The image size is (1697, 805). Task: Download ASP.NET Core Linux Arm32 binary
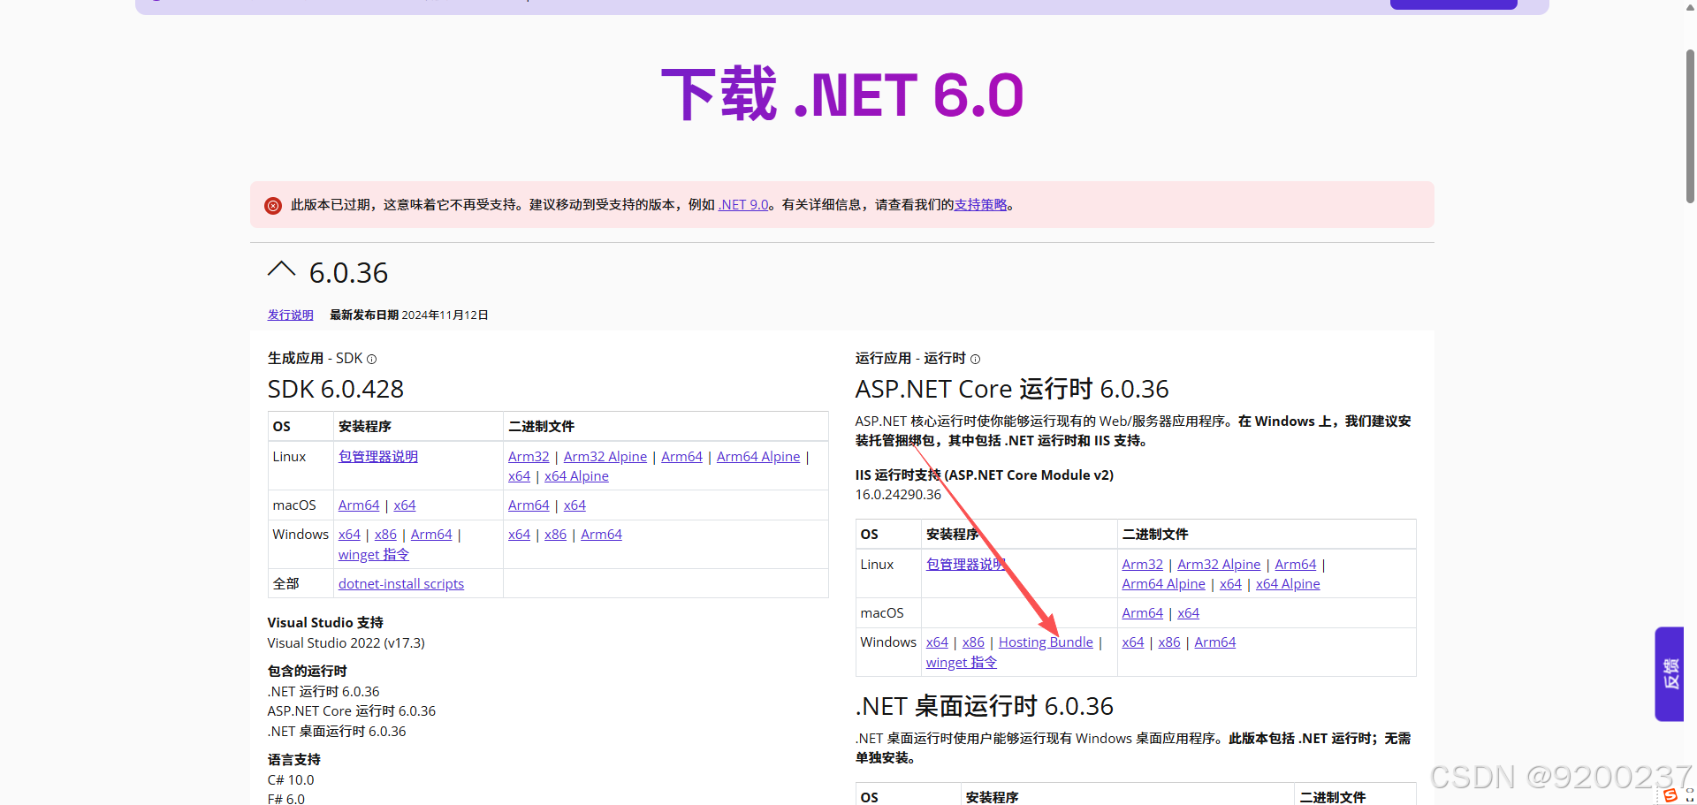[x=1142, y=564]
